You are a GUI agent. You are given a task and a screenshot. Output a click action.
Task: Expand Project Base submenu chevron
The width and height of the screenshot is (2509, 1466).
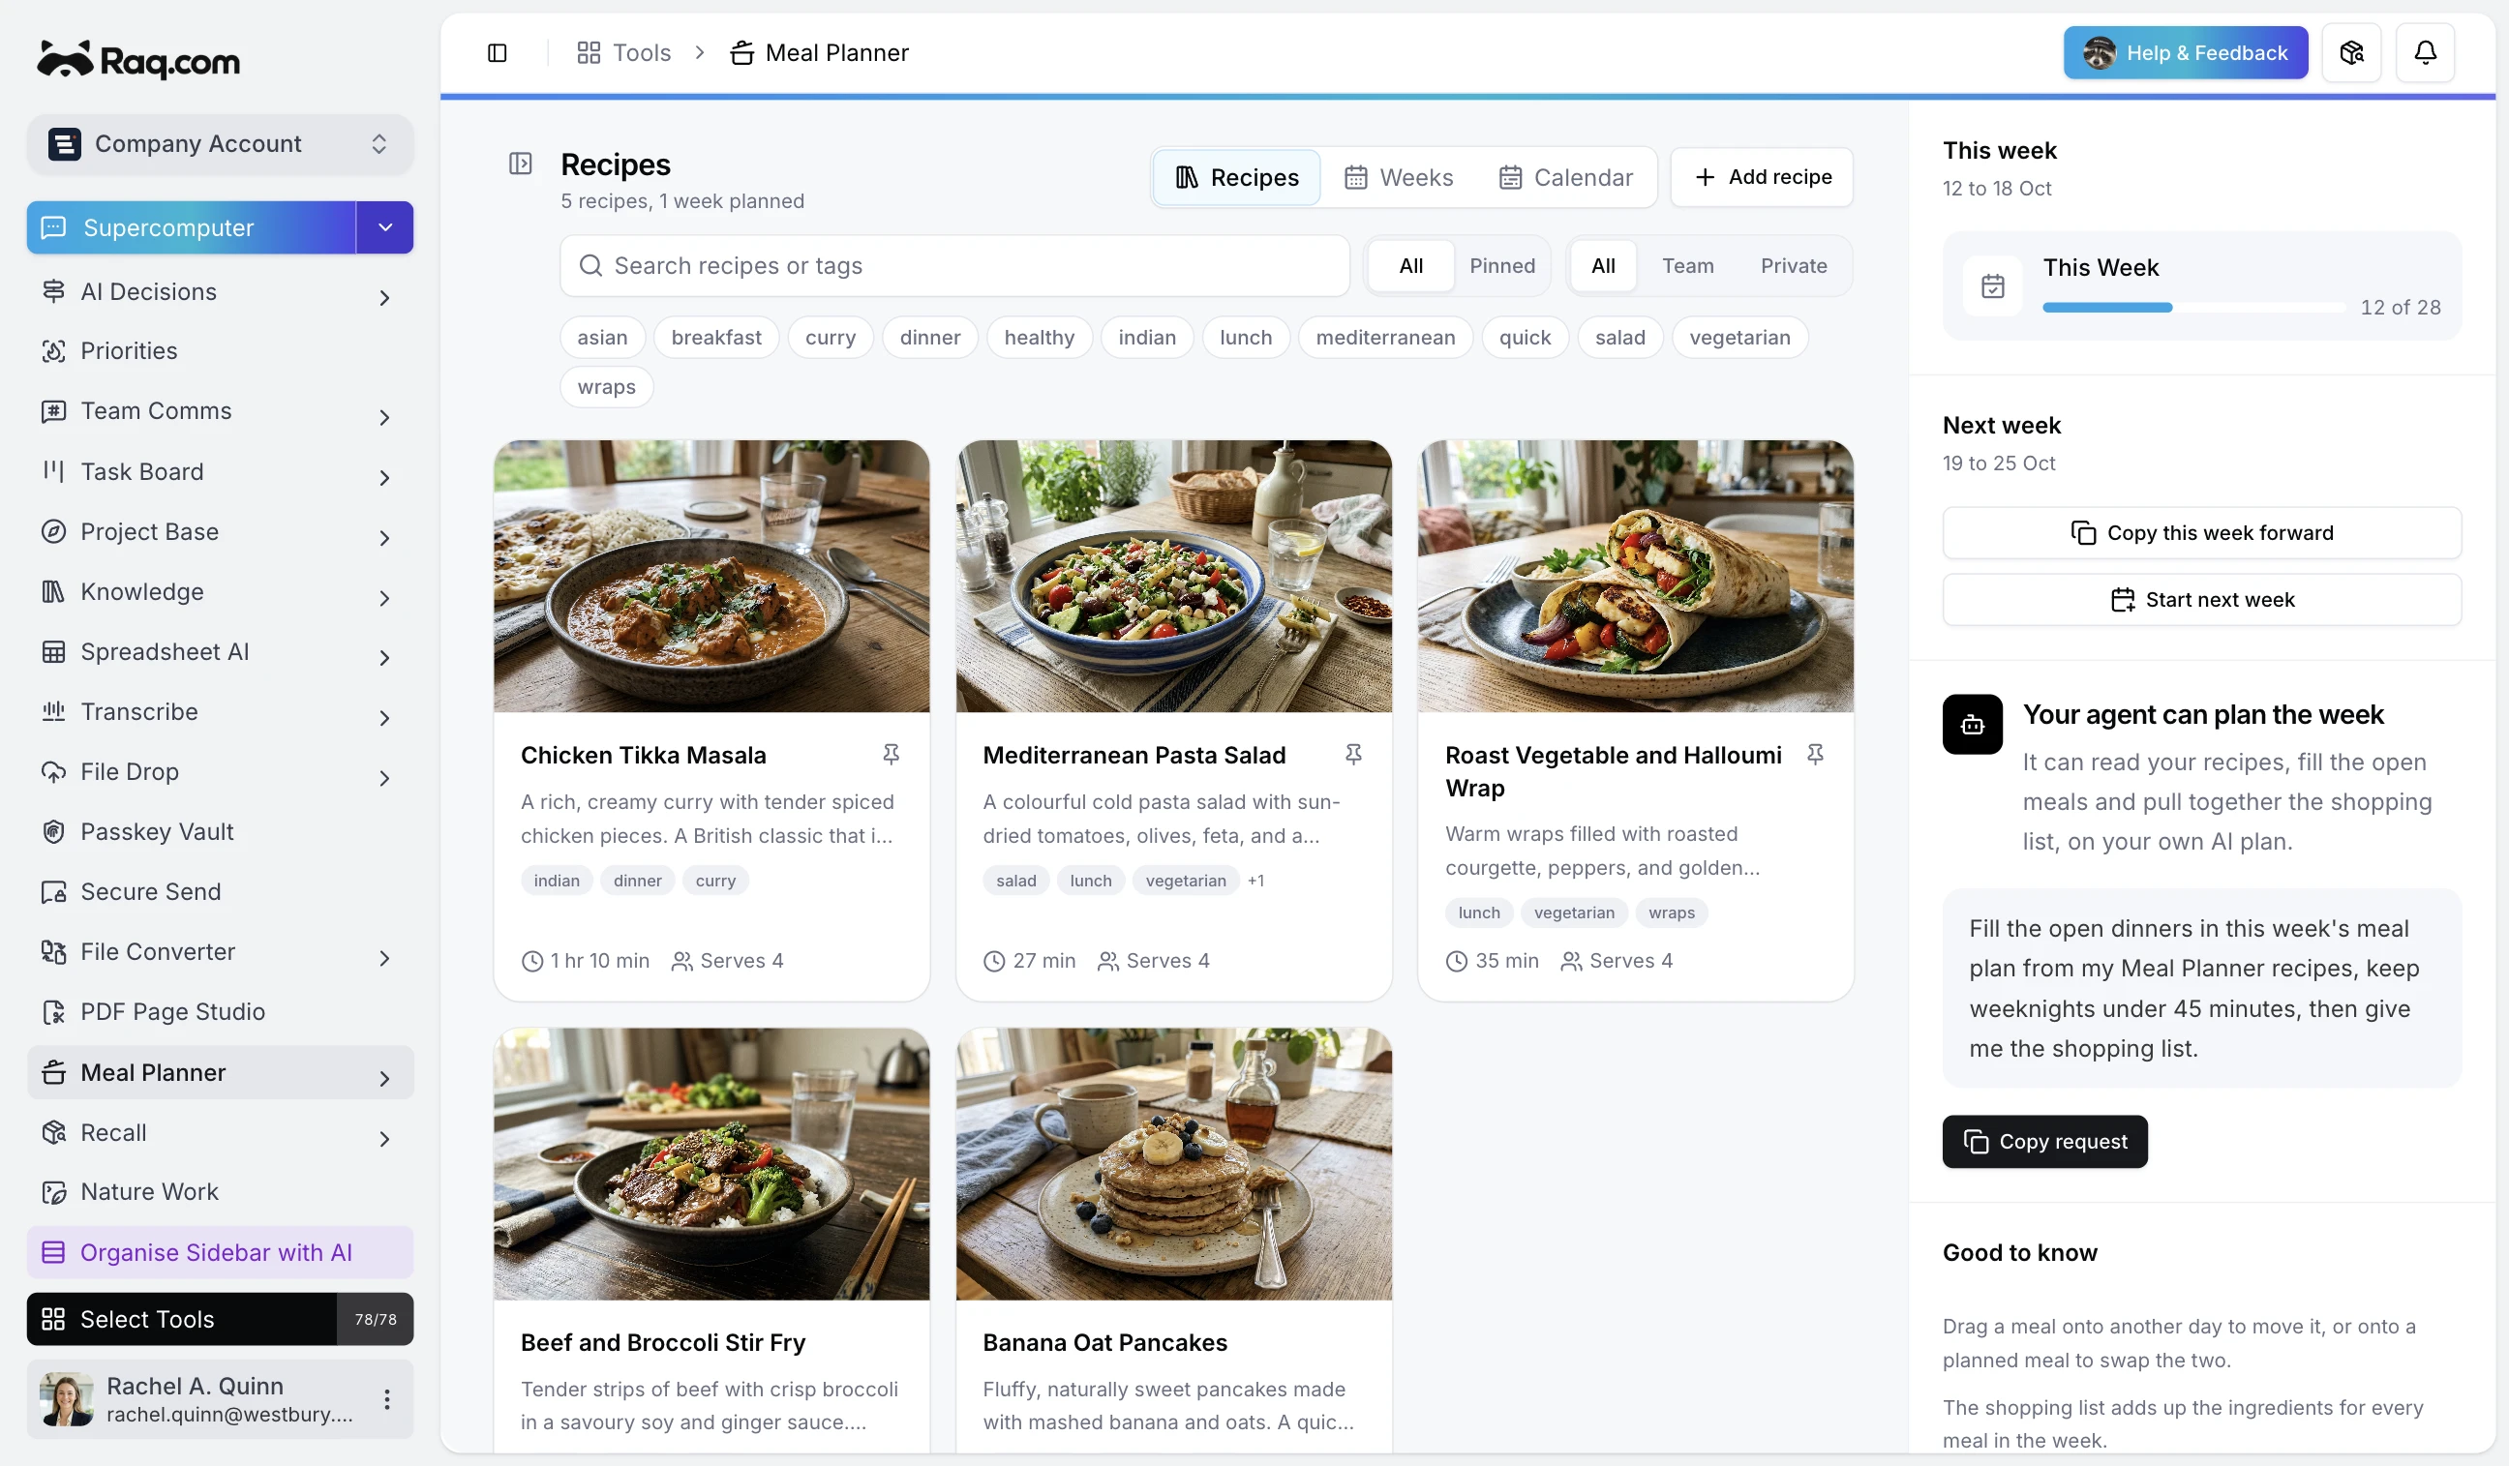(384, 537)
